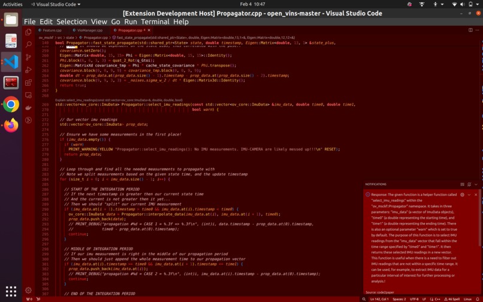The height and width of the screenshot is (302, 483).
Task: Open the gear menu on code2paper notification
Action: pos(462,195)
